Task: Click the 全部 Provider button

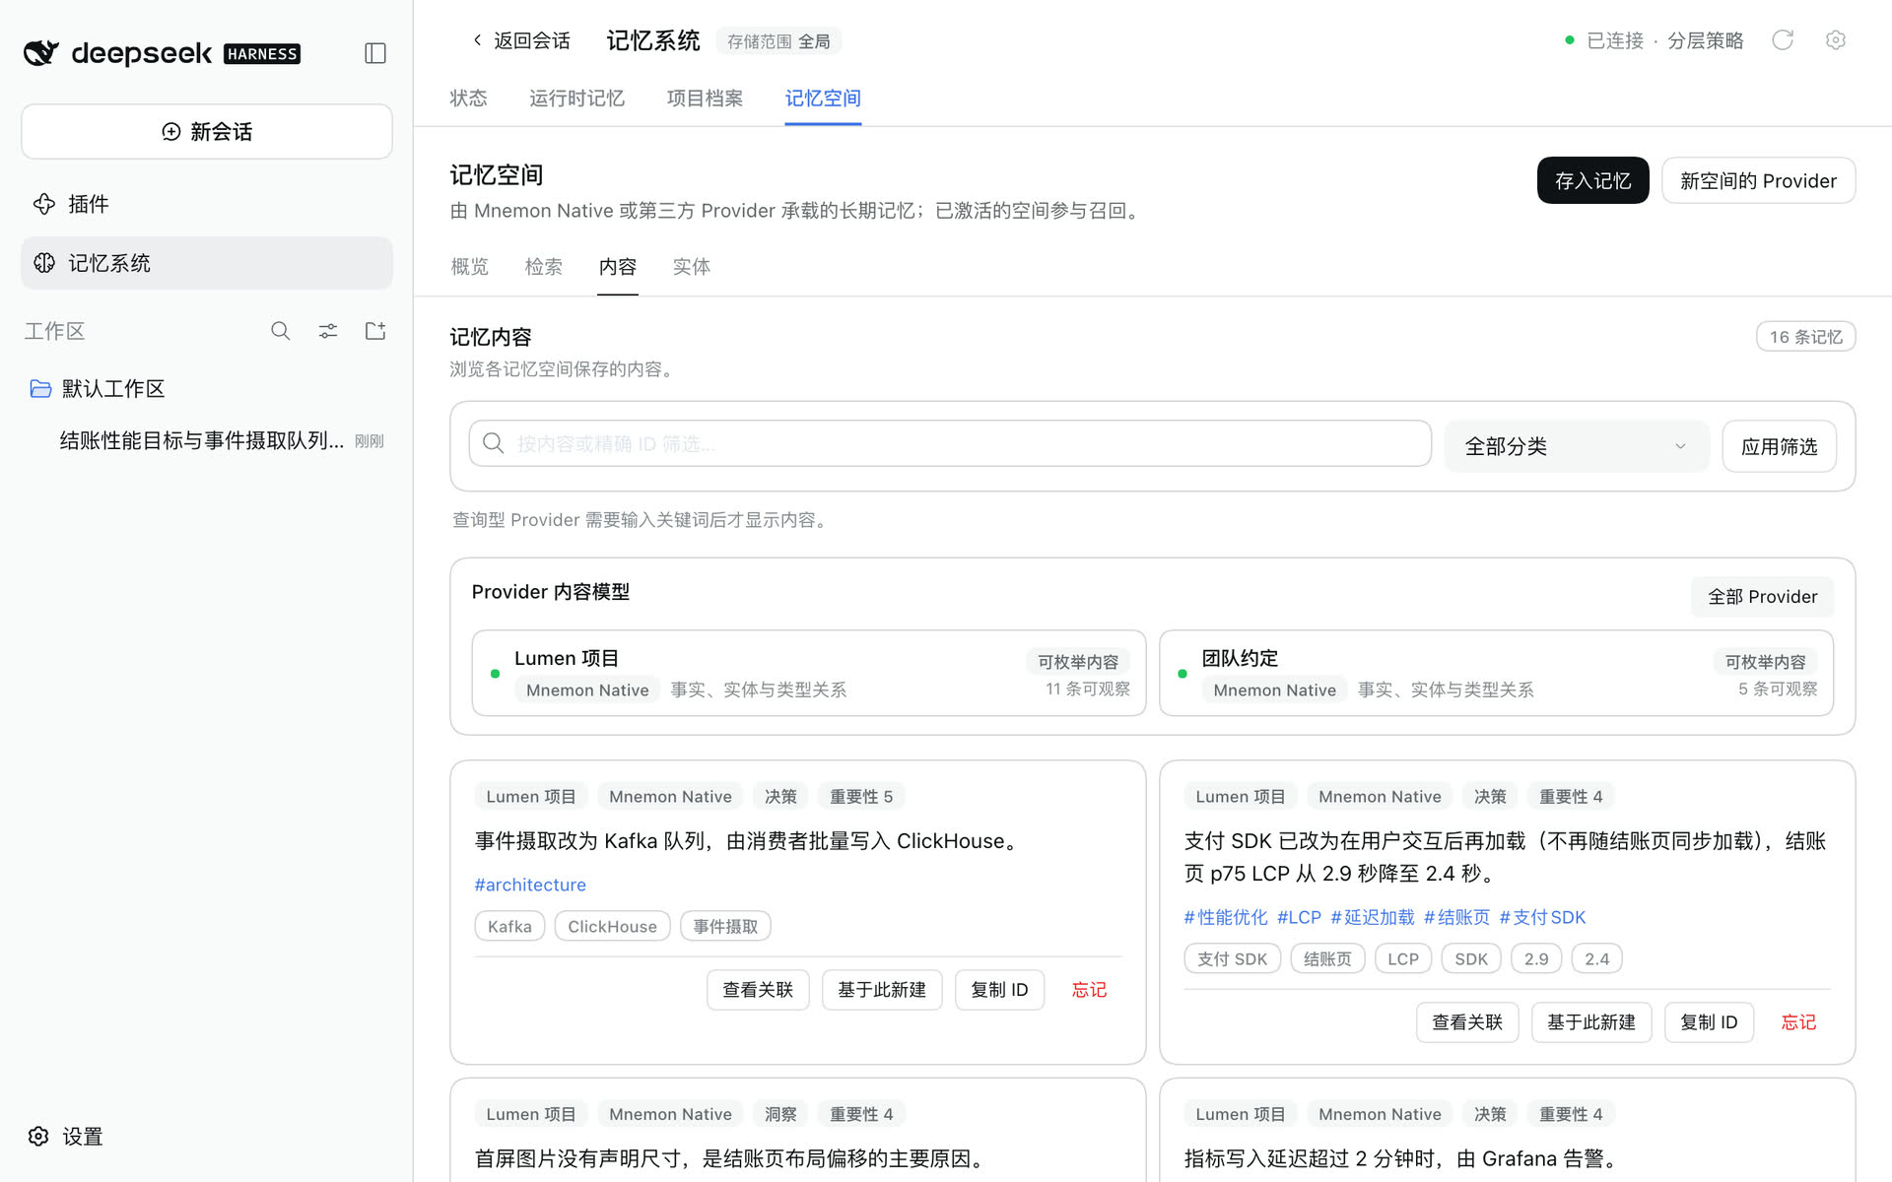Action: pyautogui.click(x=1762, y=597)
